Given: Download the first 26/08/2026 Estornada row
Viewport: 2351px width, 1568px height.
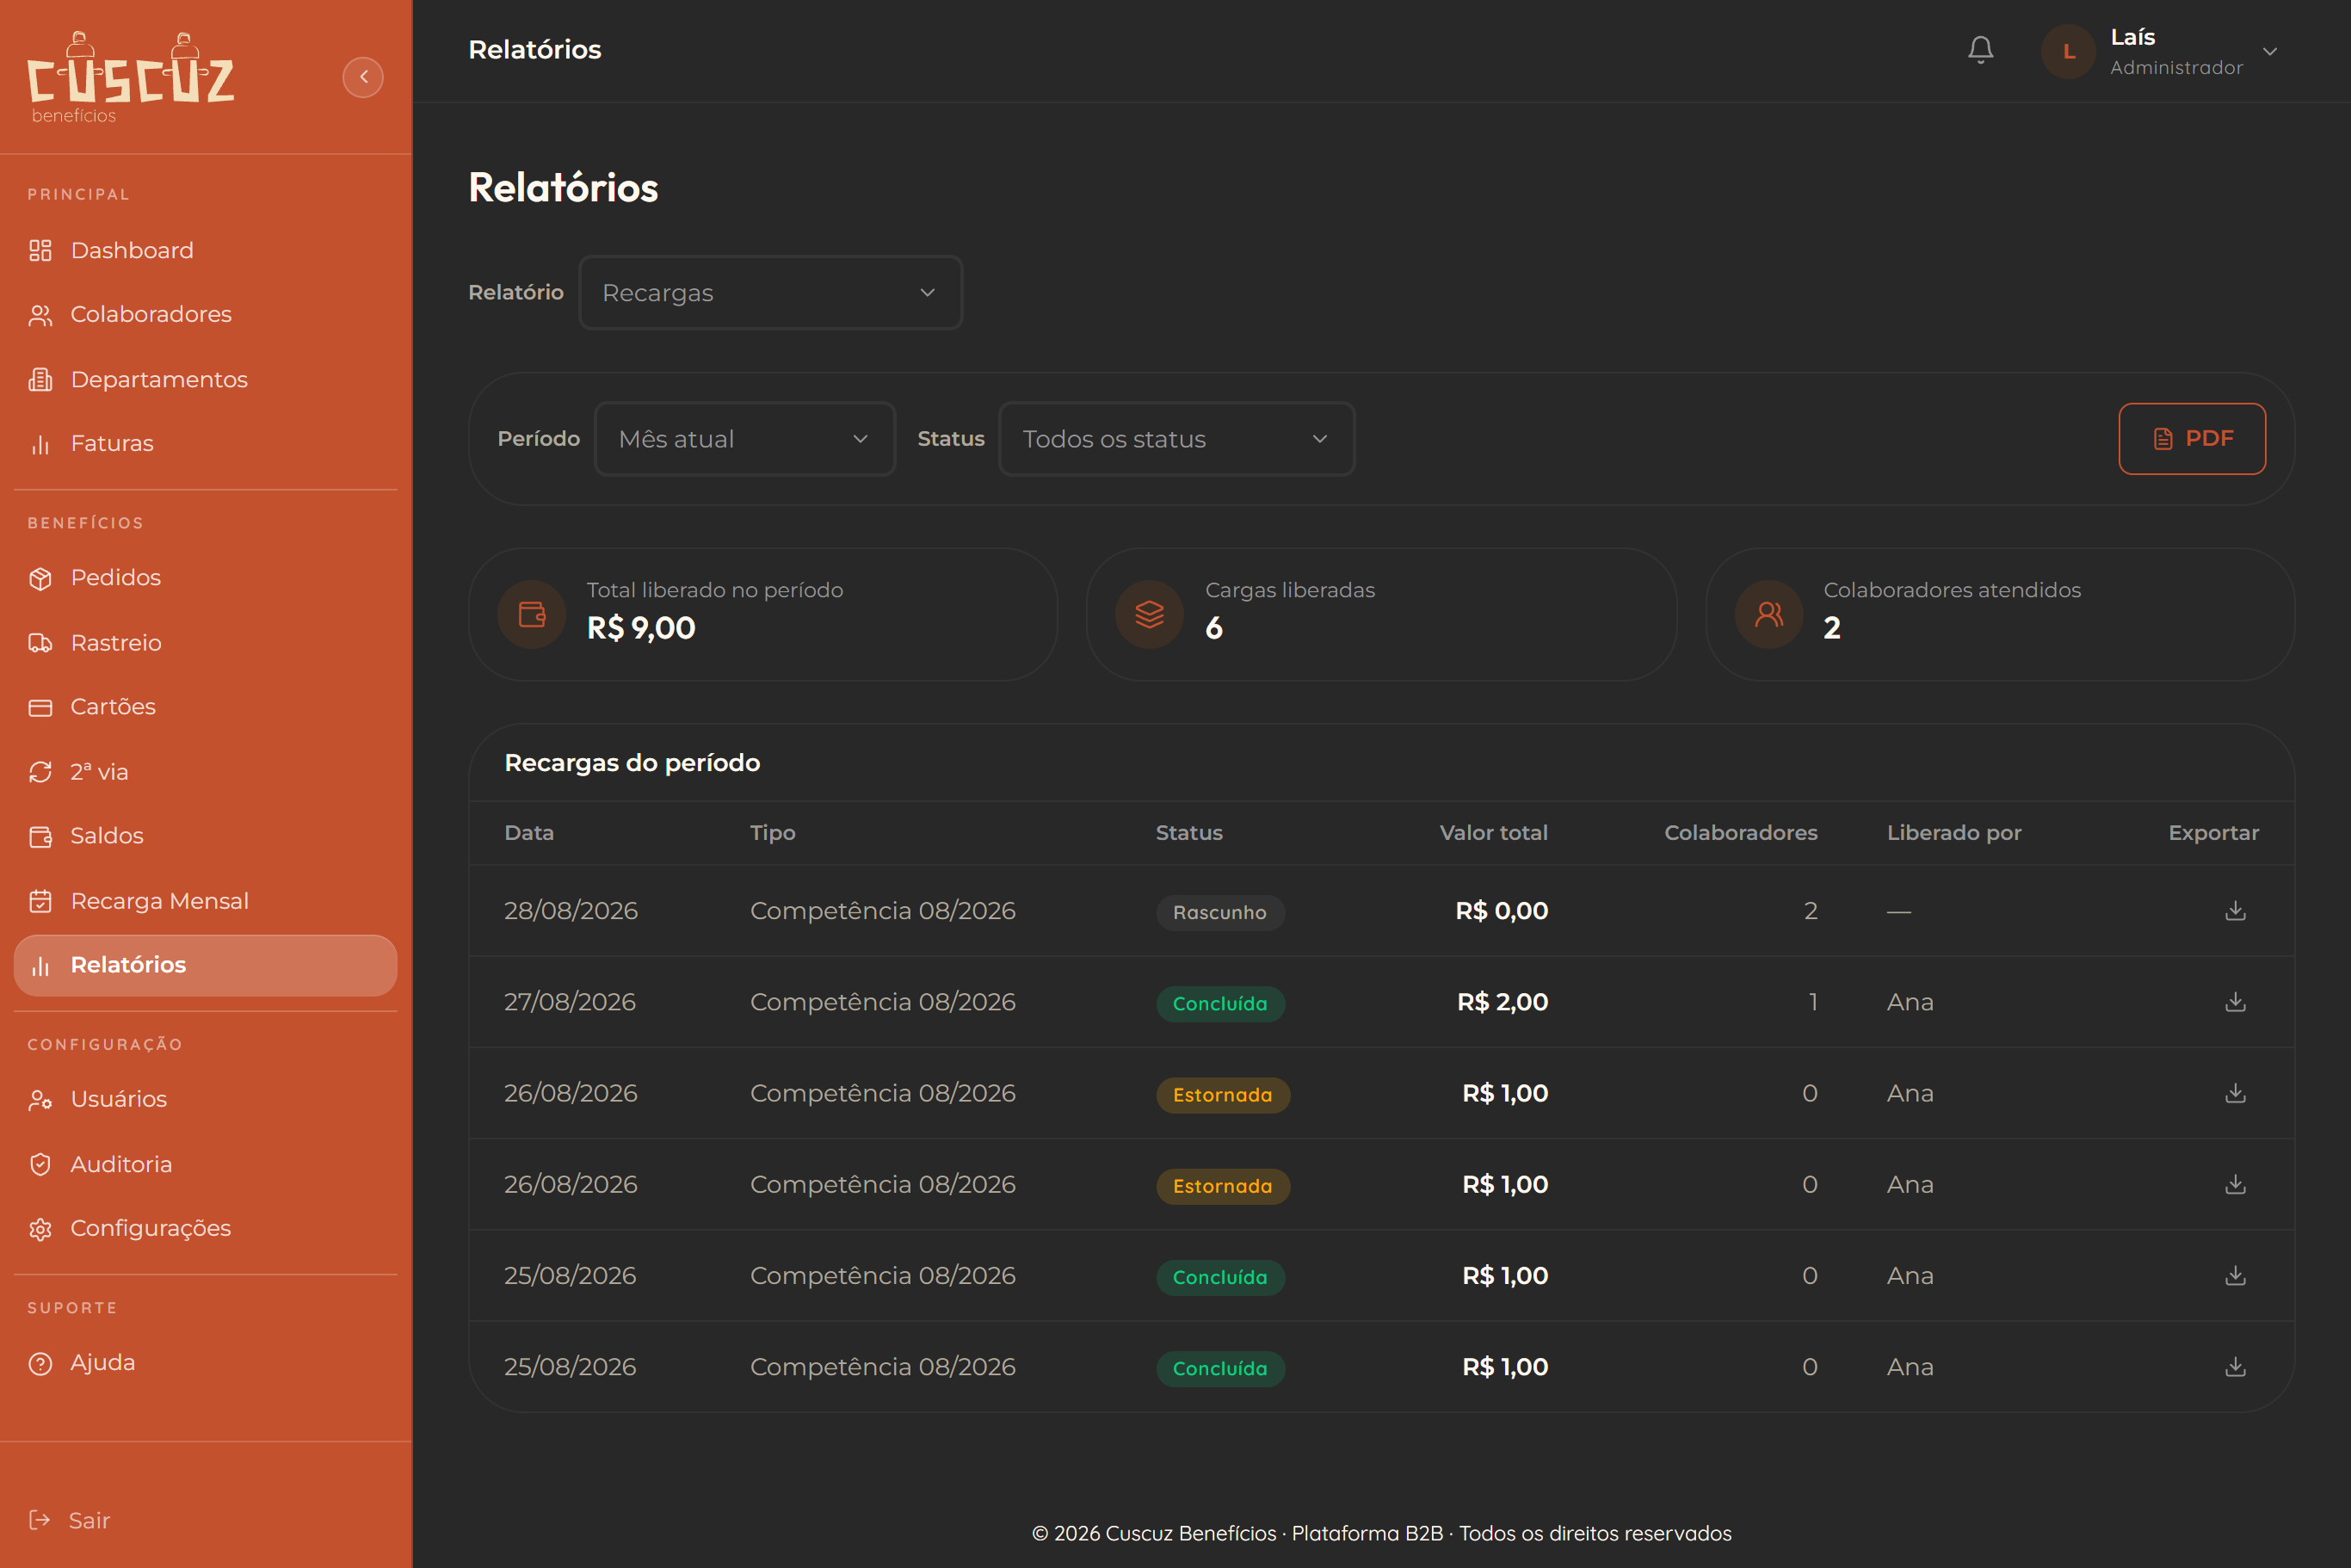Looking at the screenshot, I should tap(2235, 1093).
